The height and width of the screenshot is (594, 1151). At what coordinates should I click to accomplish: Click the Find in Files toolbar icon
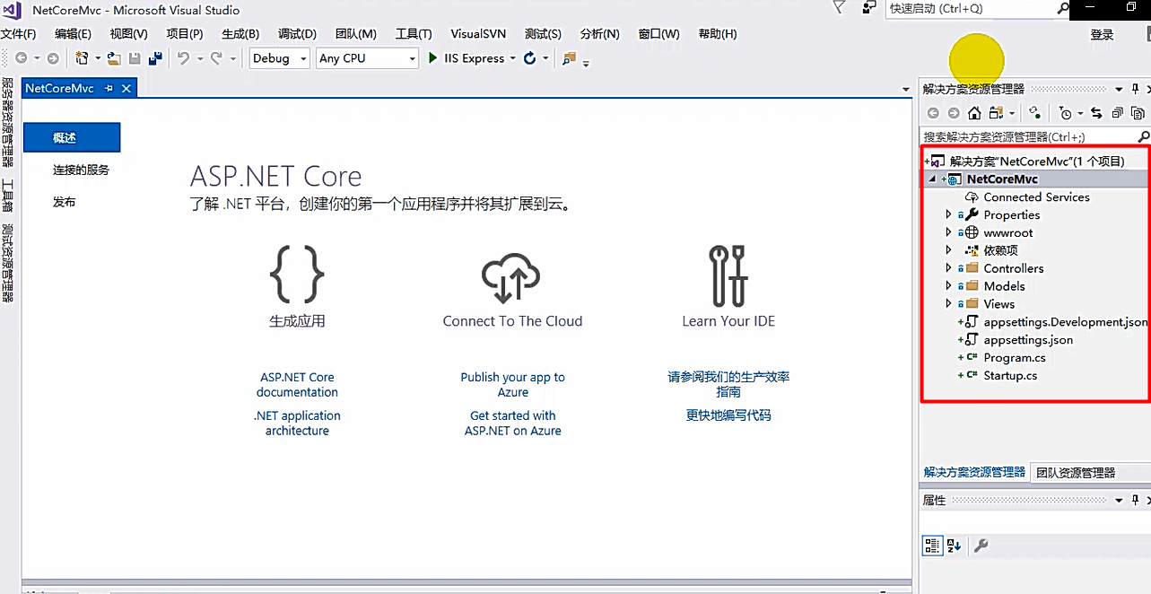tap(569, 58)
